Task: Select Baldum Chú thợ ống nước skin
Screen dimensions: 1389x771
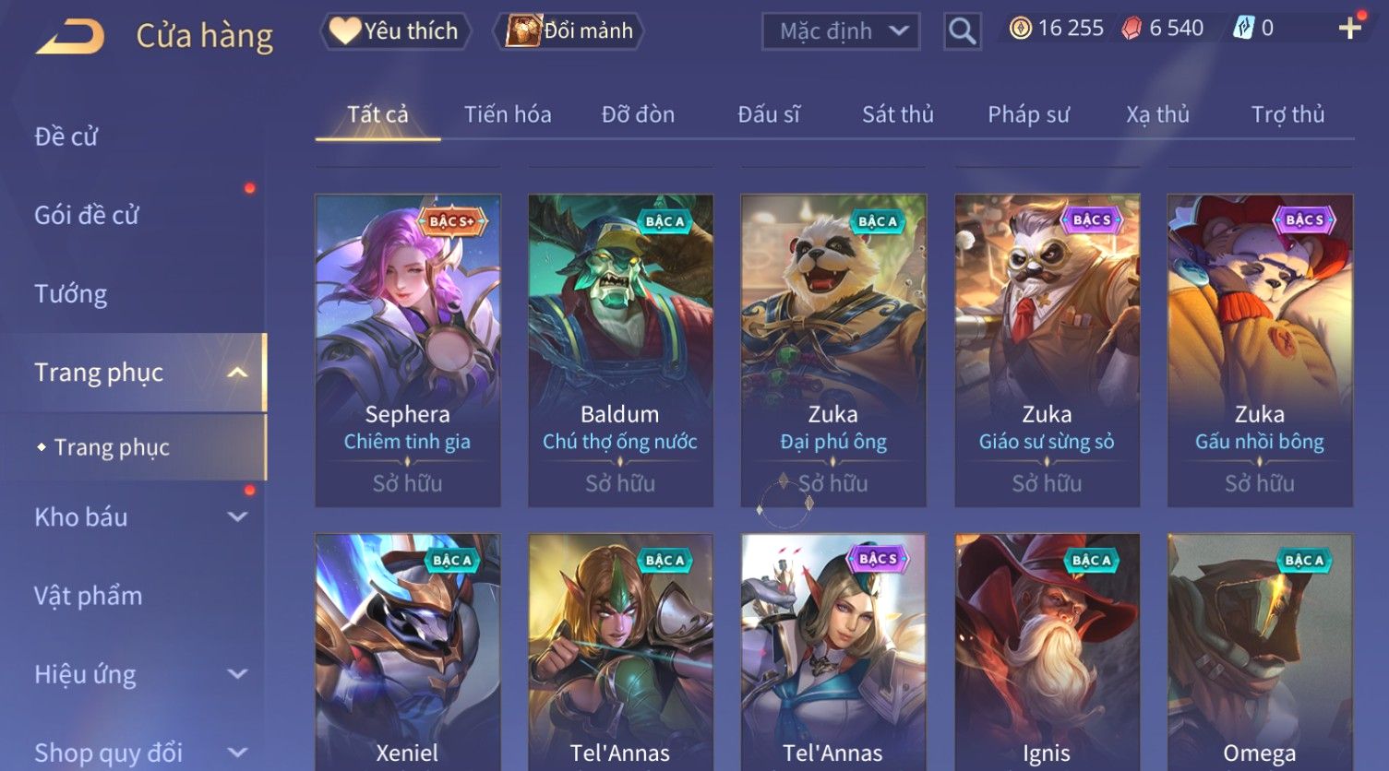Action: click(x=620, y=350)
